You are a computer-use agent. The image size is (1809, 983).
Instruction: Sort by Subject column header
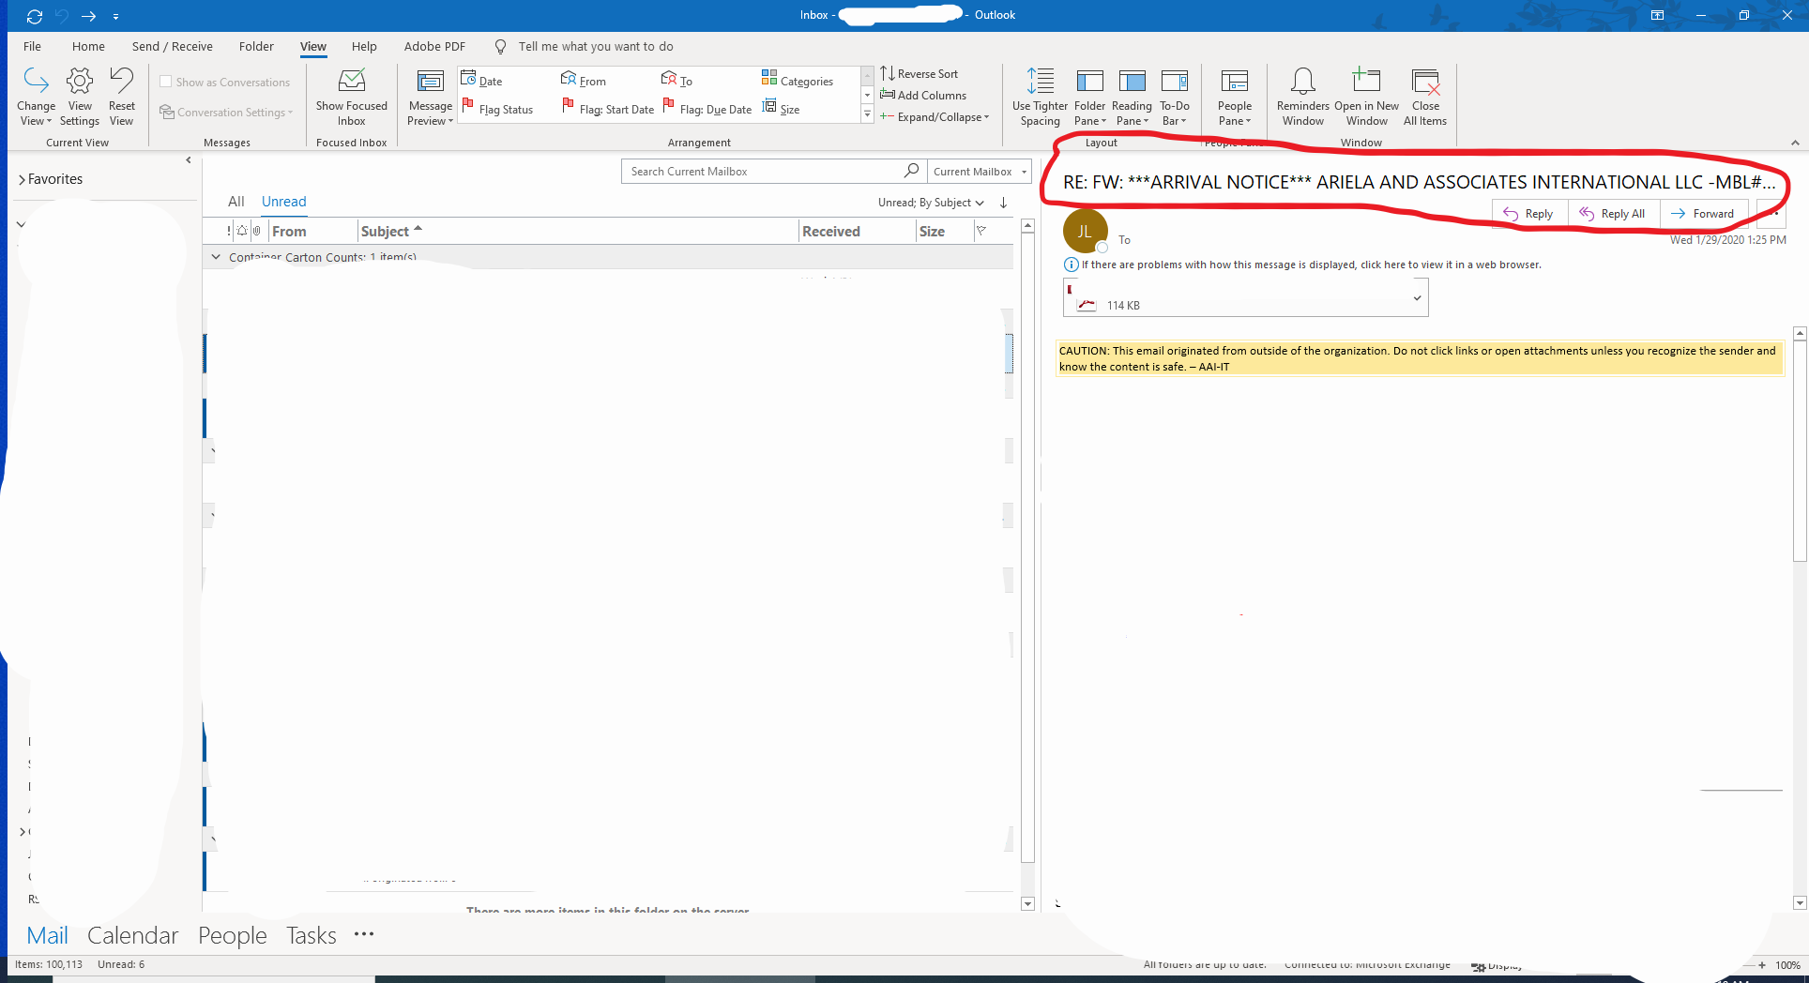tap(578, 231)
